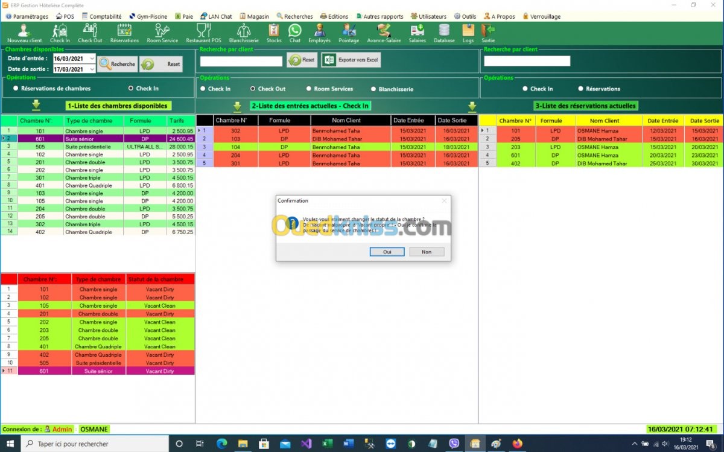Expand the Date de sortie date dropdown

tap(92, 69)
